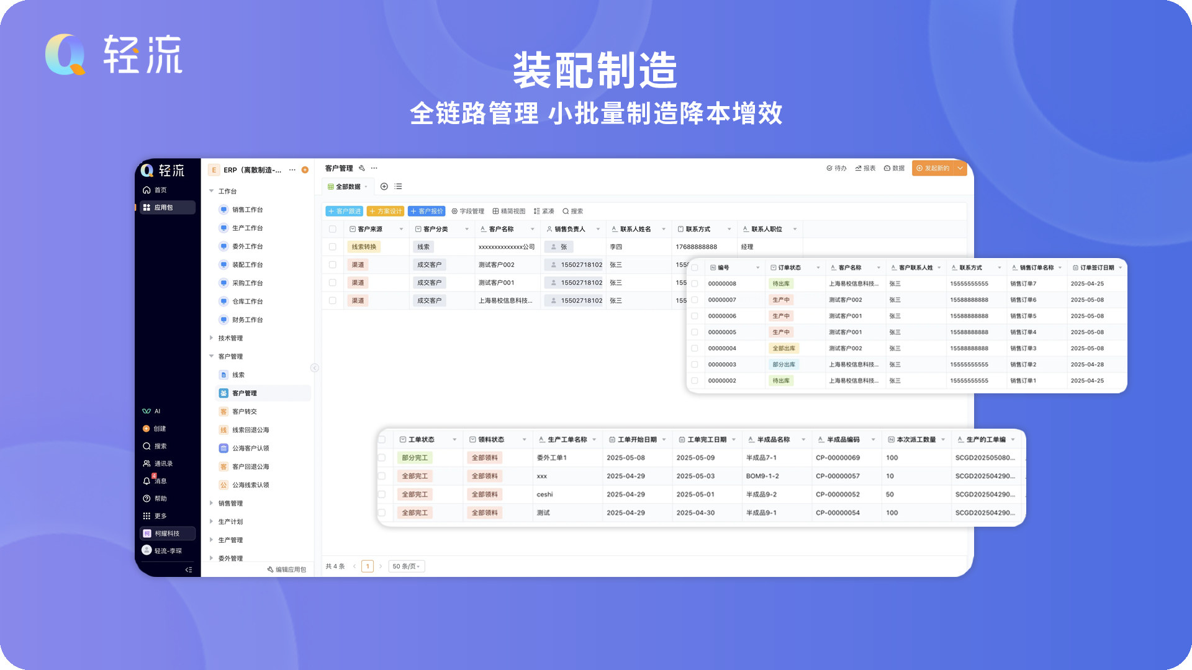Open dropdown arrow next to 发起新的 button
Screen dimensions: 1192x670
click(960, 168)
